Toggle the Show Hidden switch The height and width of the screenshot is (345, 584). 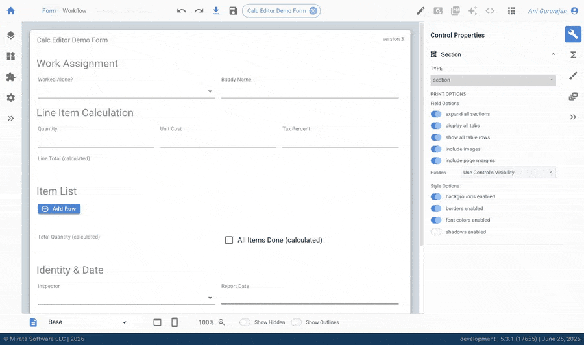click(245, 322)
